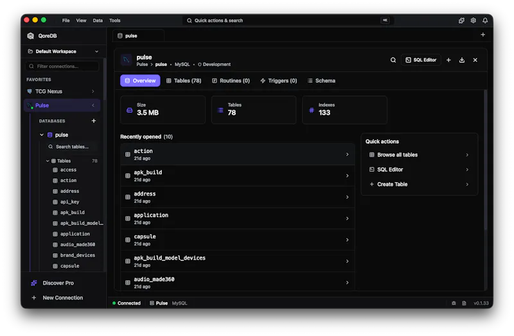Click the plus icon next to SQL Editor

pyautogui.click(x=448, y=60)
